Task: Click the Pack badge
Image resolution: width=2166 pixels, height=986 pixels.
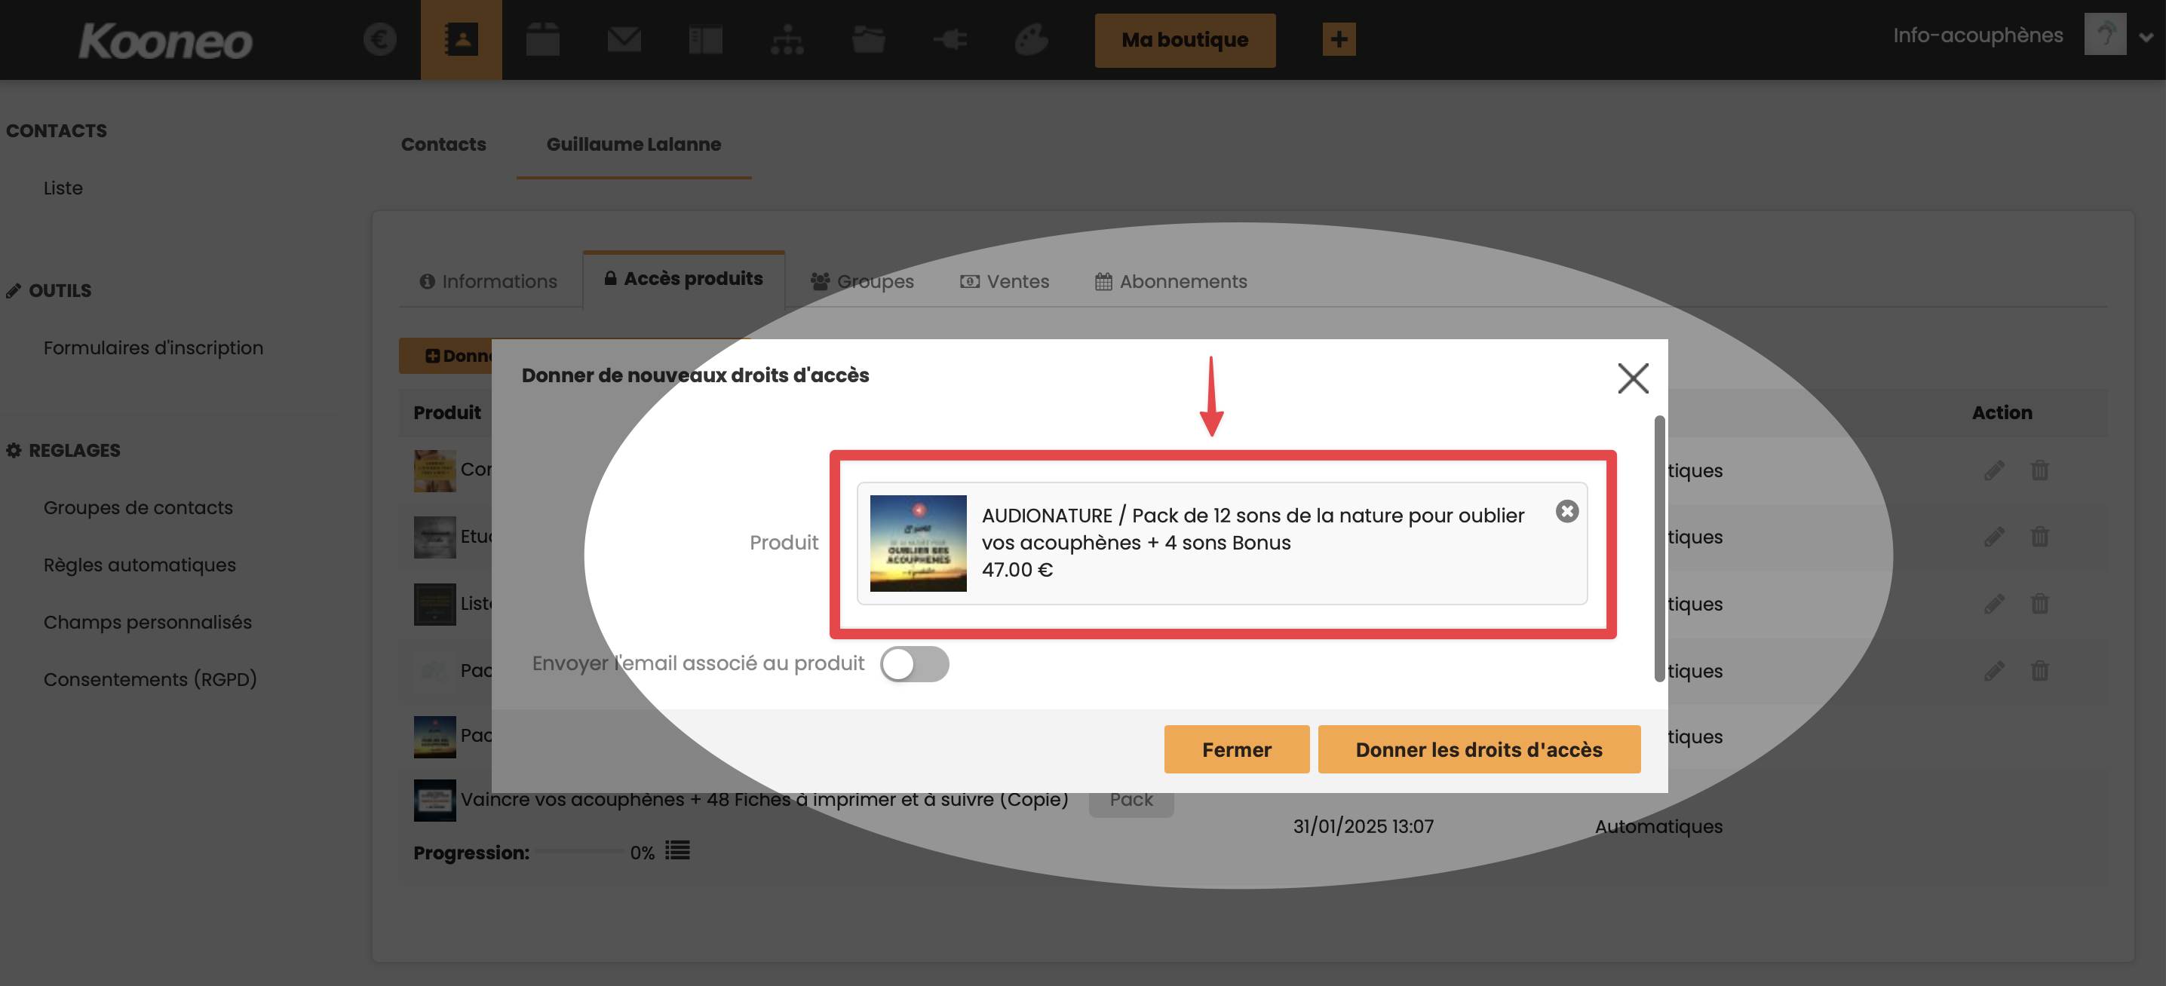Action: (1131, 801)
